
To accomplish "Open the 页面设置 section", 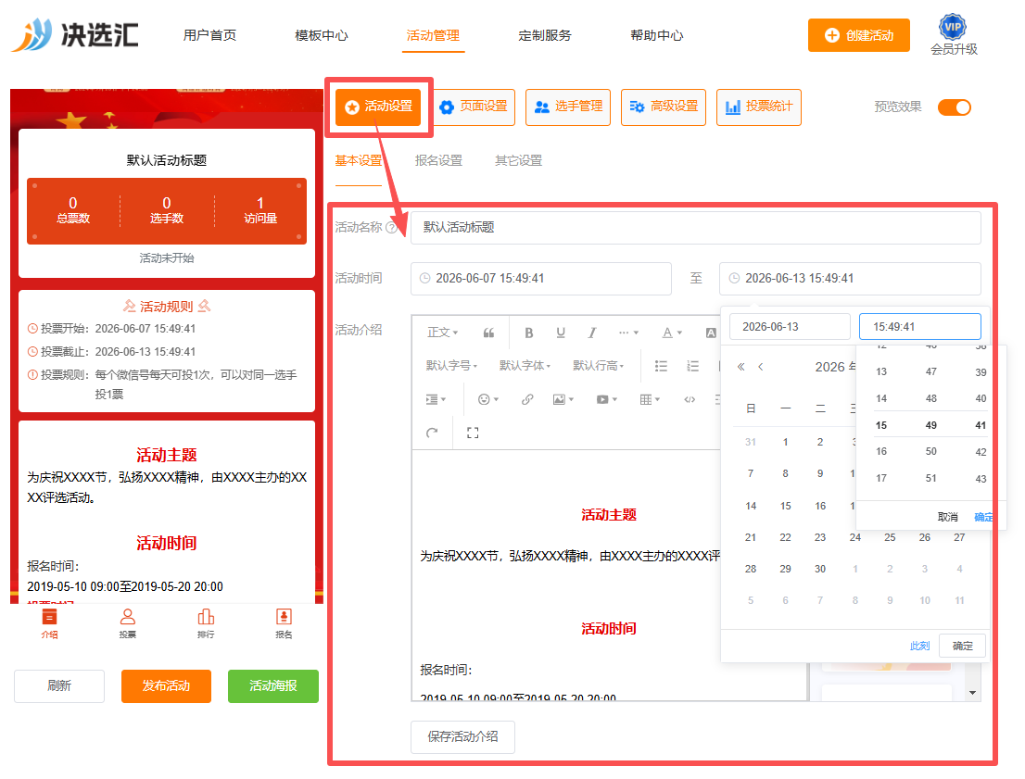I will coord(474,107).
